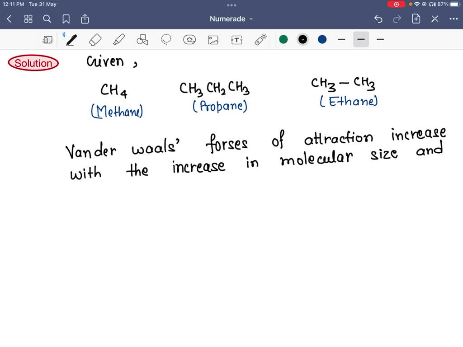Undo the last stroke

[378, 19]
